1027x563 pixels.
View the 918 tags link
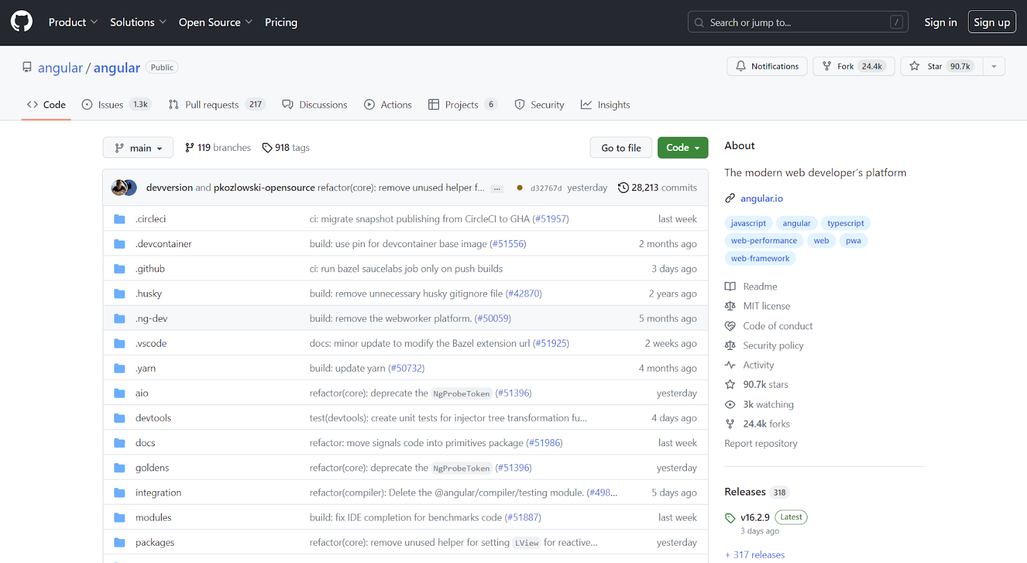tap(286, 148)
